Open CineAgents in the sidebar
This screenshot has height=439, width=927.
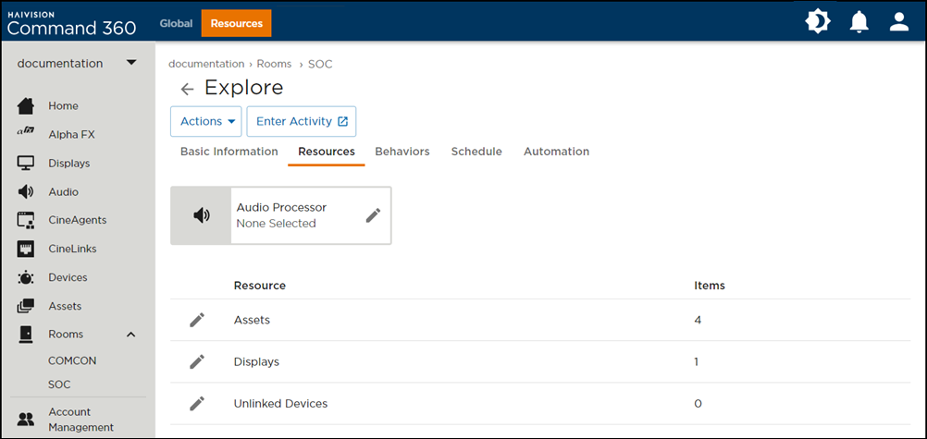coord(77,220)
